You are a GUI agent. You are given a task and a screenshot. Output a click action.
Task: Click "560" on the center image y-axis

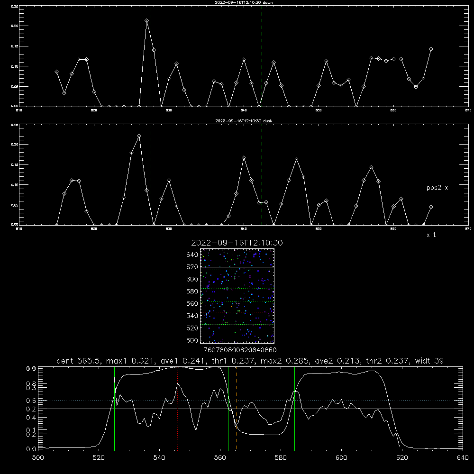[x=192, y=303]
